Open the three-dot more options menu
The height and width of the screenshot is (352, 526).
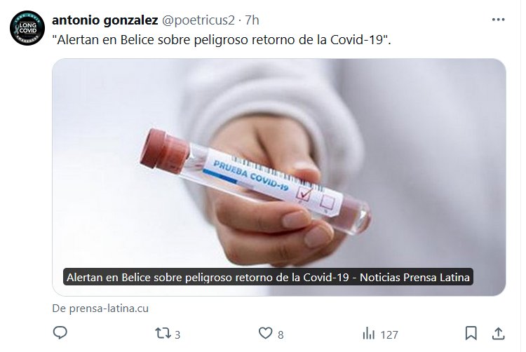[x=498, y=20]
